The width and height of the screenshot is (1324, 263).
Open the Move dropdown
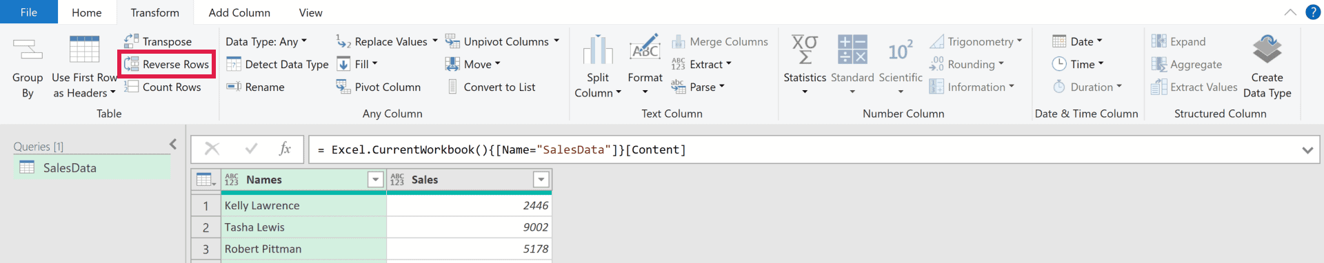point(473,64)
